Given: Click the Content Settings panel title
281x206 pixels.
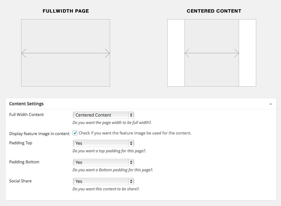Looking at the screenshot, I should point(26,104).
